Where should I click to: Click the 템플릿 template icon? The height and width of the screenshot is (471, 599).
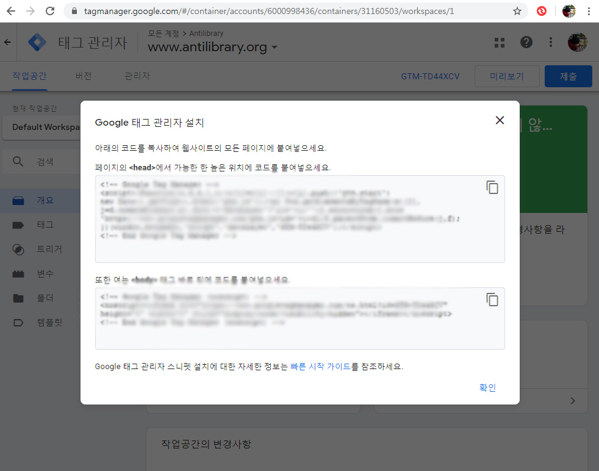click(x=18, y=323)
